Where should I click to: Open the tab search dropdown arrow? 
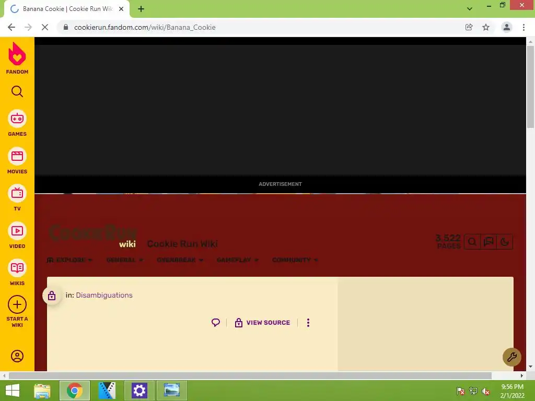470,9
